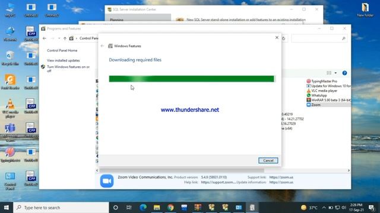
Task: Open Google Chrome from taskbar
Action: (x=170, y=208)
